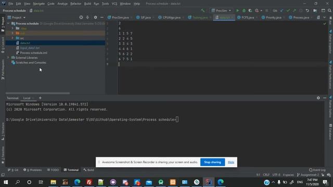Show hidden editor tabs via chevron dropdown
The image size is (333, 187).
[324, 17]
